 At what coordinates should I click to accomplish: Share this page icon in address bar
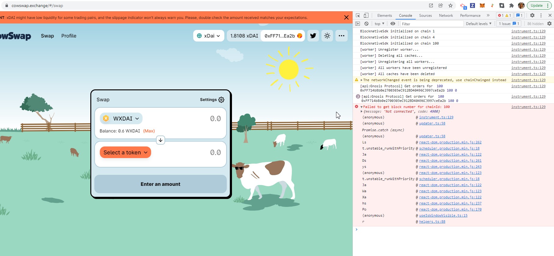[x=441, y=5]
